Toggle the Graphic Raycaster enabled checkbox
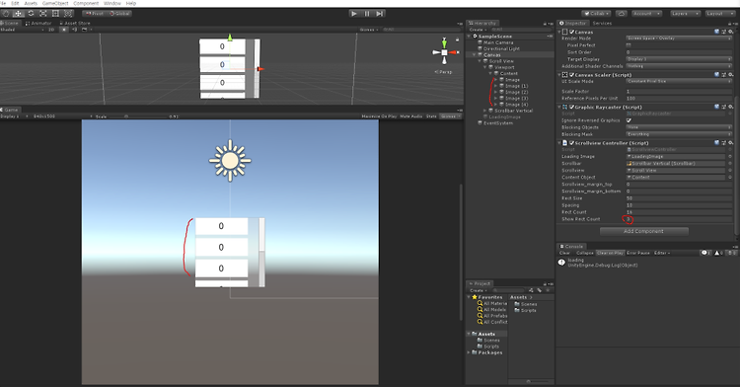This screenshot has height=387, width=740. [572, 108]
